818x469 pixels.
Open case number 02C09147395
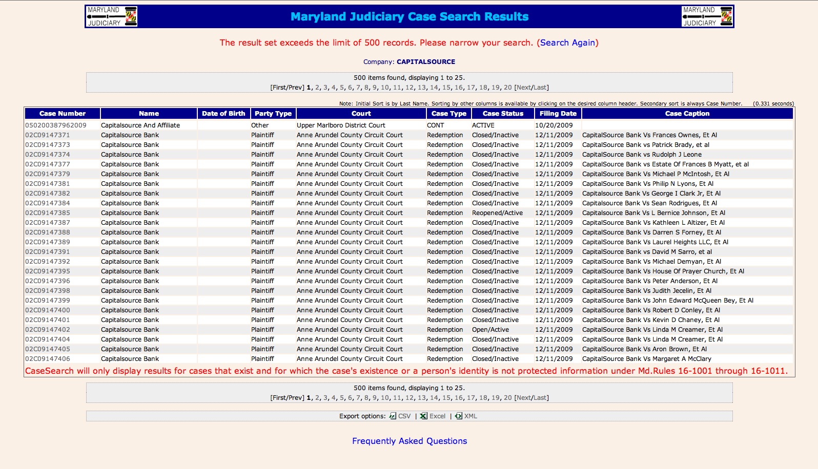(48, 271)
